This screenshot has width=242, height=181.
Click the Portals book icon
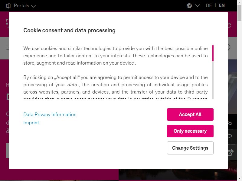click(x=8, y=6)
